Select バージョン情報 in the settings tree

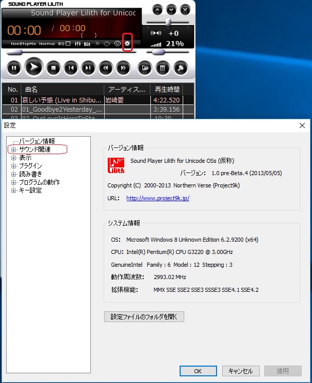37,141
